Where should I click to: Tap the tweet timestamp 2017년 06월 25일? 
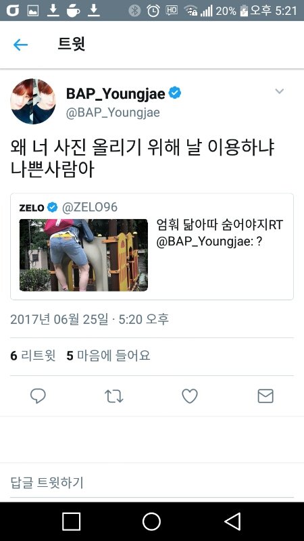59,319
